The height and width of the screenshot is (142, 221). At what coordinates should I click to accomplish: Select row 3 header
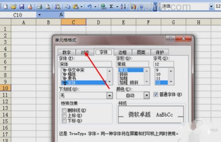(6, 42)
